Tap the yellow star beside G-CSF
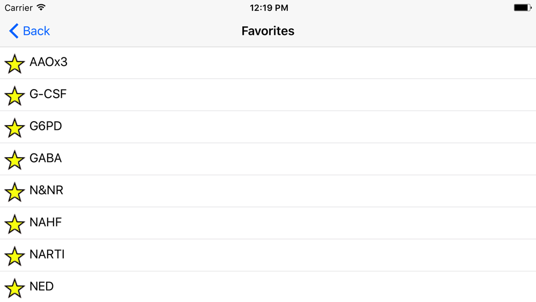This screenshot has height=302, width=536. pos(14,96)
